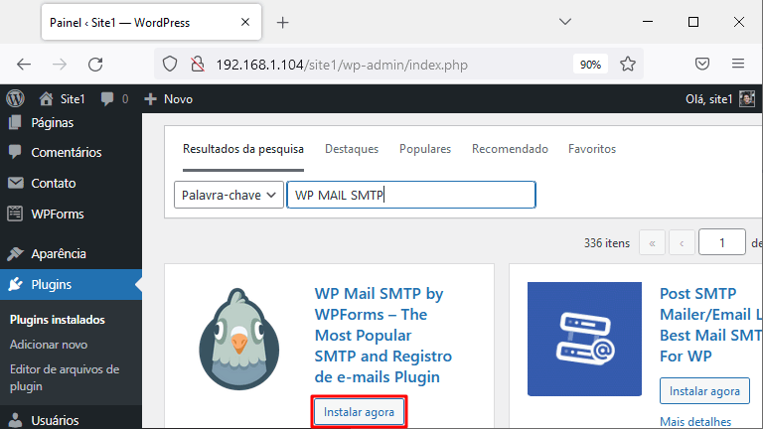Install Post SMTP with Instalar agora
The width and height of the screenshot is (763, 429).
click(x=704, y=391)
